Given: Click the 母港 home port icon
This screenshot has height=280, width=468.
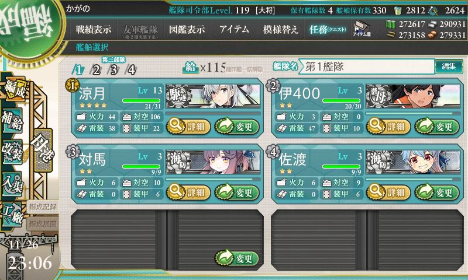Looking at the screenshot, I should (43, 150).
